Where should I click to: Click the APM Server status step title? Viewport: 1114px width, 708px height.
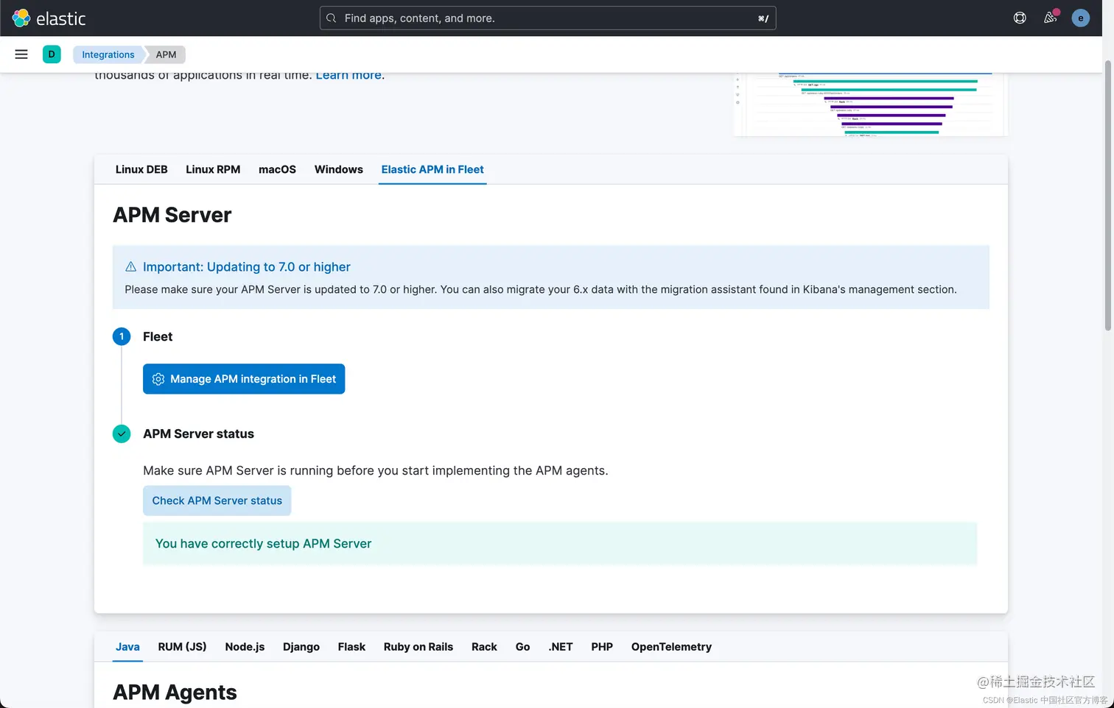(198, 434)
